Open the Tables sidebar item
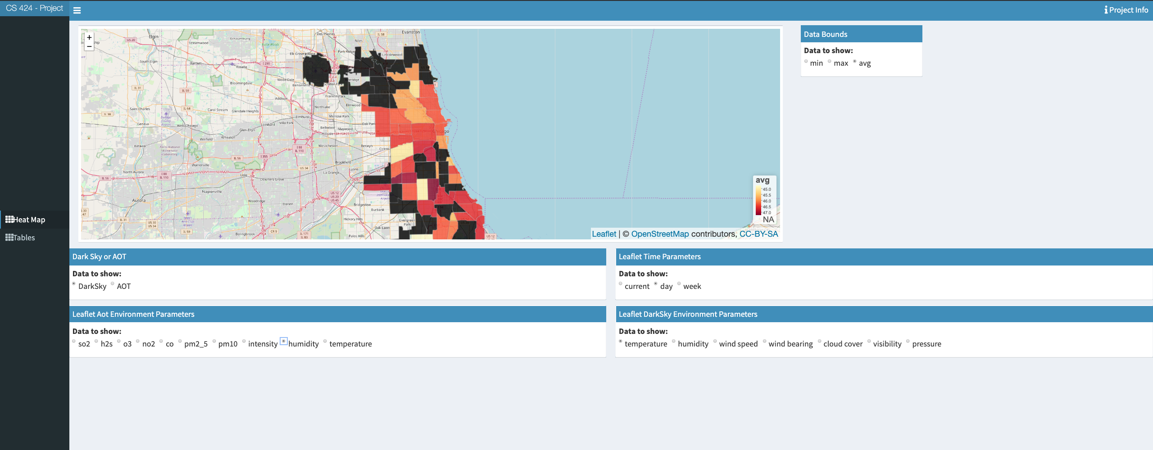1153x450 pixels. click(x=35, y=238)
